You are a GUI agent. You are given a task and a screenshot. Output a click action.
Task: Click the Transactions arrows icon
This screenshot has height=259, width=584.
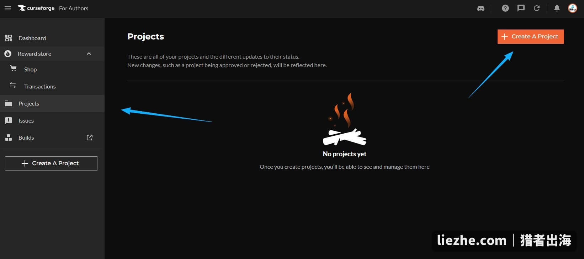(x=13, y=85)
